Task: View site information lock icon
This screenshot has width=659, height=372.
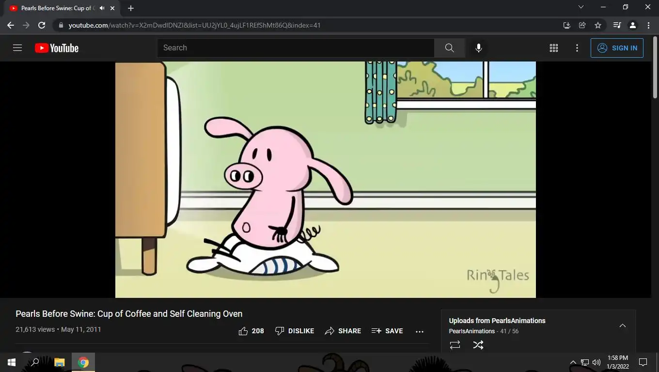Action: [x=60, y=25]
